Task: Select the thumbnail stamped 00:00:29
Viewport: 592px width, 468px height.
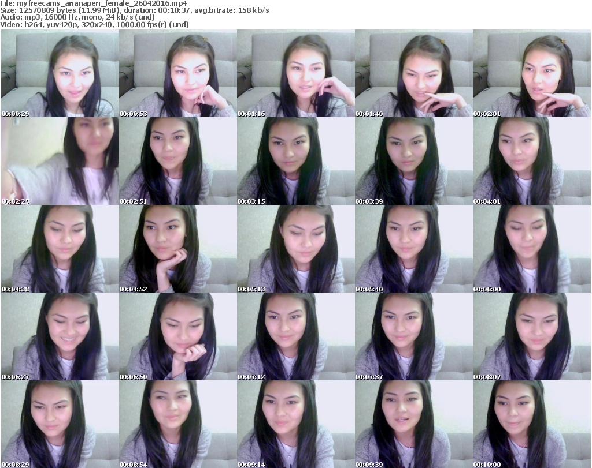Action: tap(60, 73)
